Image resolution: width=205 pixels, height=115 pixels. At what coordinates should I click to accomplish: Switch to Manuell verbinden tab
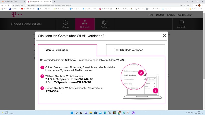click(68, 50)
